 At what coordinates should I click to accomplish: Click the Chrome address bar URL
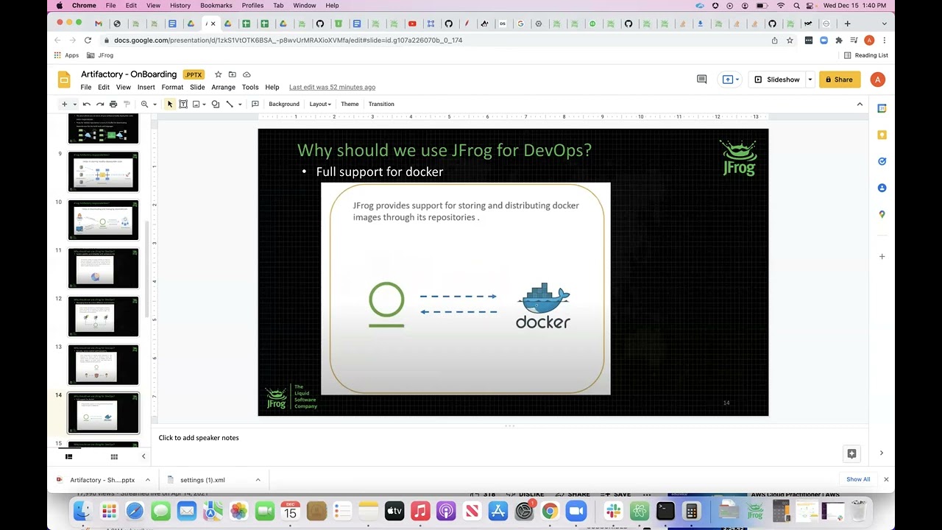(288, 40)
